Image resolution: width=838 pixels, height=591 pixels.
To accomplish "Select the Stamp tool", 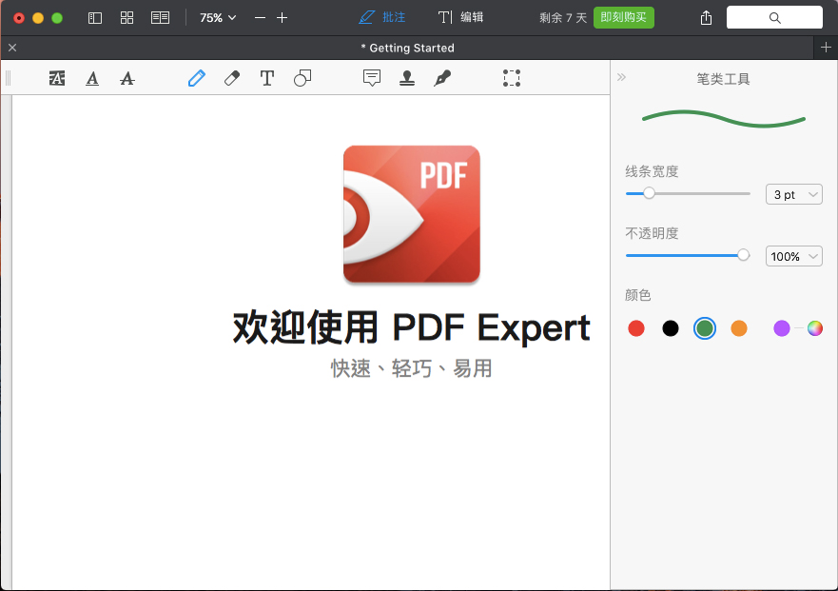I will coord(407,78).
